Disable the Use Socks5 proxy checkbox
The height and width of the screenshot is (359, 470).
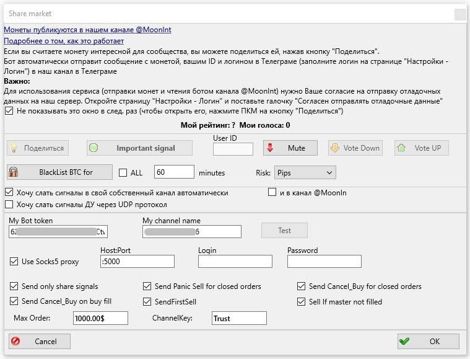pyautogui.click(x=14, y=262)
